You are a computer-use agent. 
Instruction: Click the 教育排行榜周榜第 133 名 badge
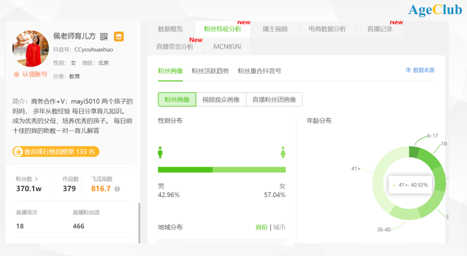pos(56,152)
